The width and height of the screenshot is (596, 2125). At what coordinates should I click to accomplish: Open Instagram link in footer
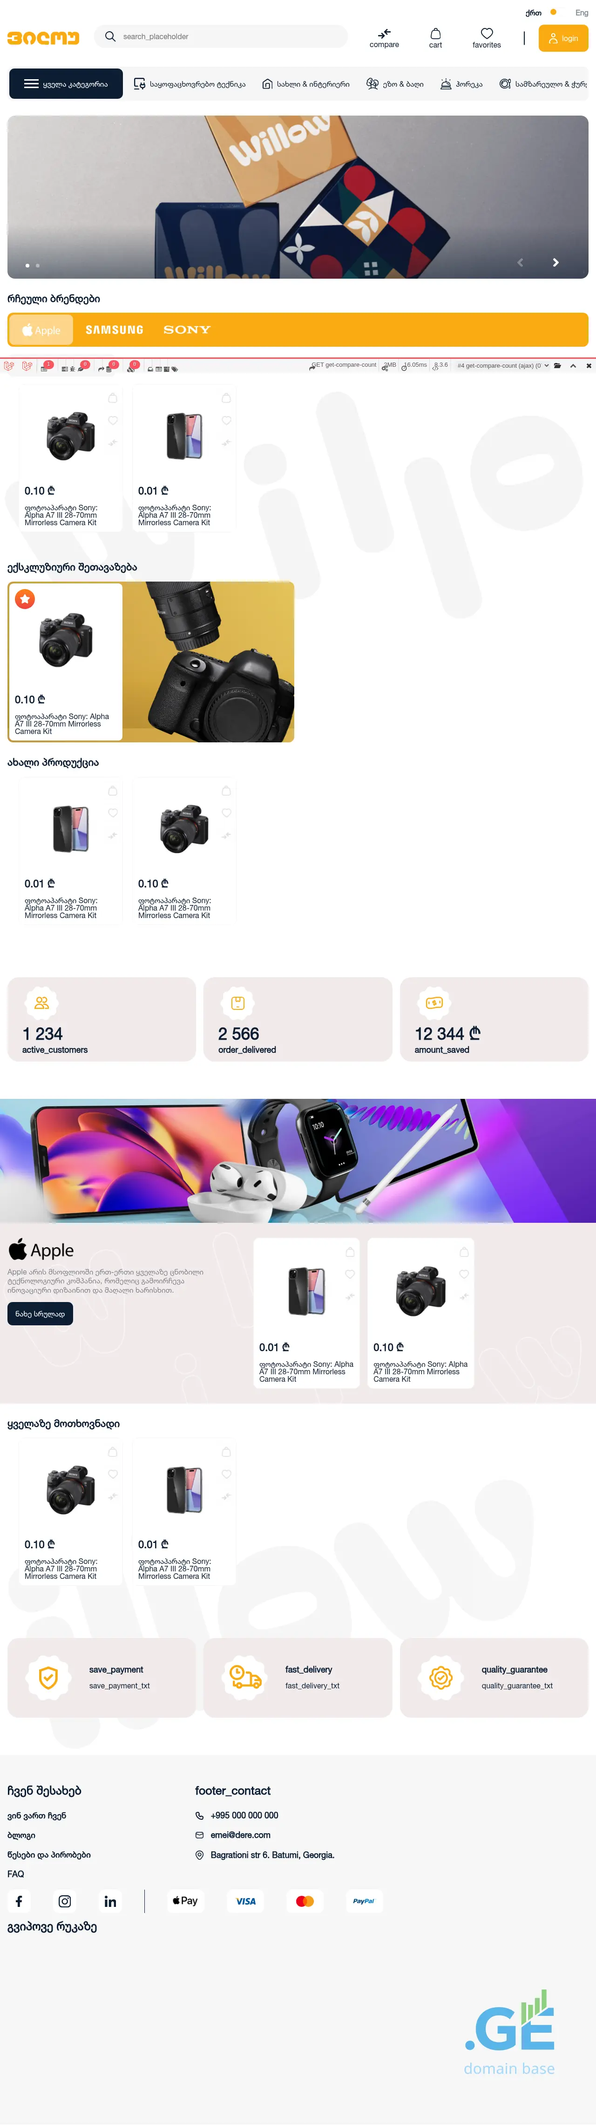(x=64, y=1901)
